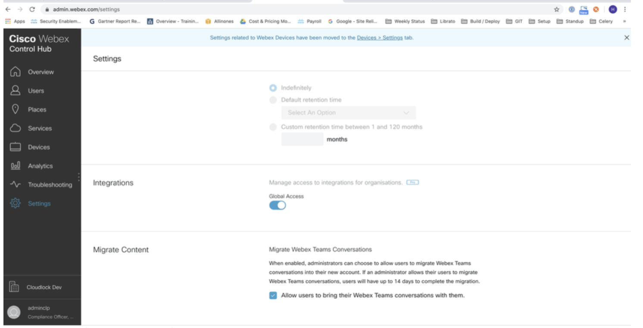The width and height of the screenshot is (643, 328).
Task: Click the Migrate Webex Teams Conversations heading
Action: (320, 249)
